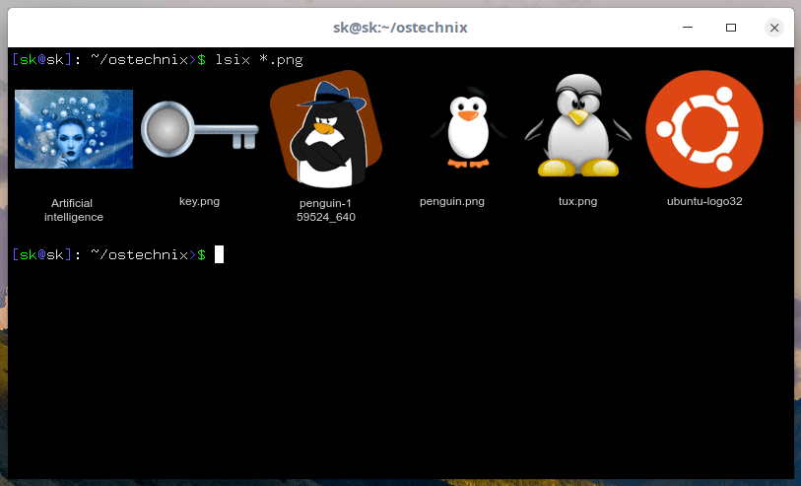The height and width of the screenshot is (486, 801).
Task: Close the terminal window
Action: coord(774,28)
